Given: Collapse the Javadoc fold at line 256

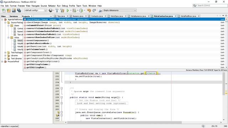Looking at the screenshot, I should [62, 88].
